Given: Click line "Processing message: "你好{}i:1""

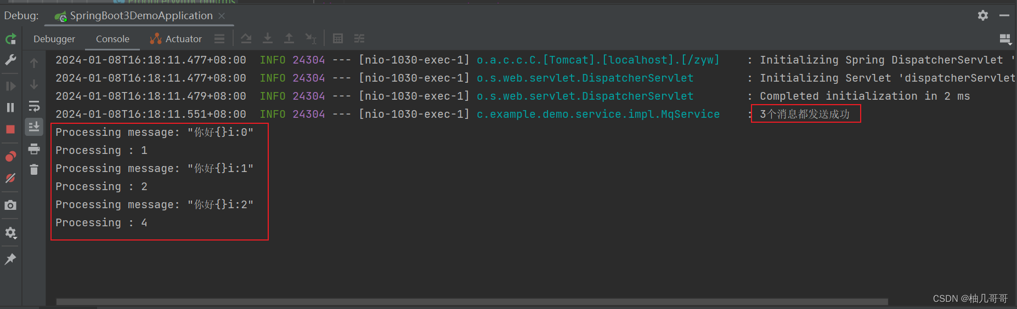Looking at the screenshot, I should 154,168.
